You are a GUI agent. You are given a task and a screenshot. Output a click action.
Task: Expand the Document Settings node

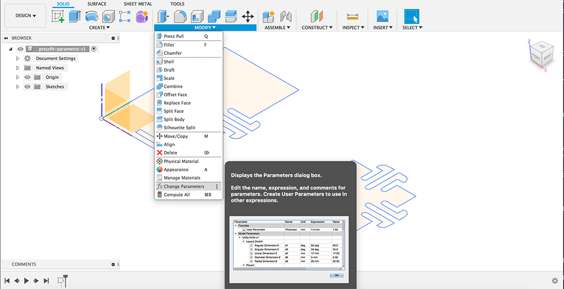click(17, 58)
